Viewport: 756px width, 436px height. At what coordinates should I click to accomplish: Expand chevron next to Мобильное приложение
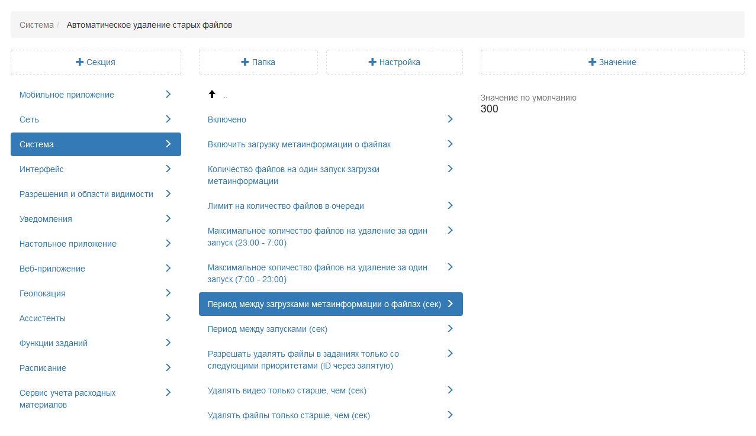point(168,94)
